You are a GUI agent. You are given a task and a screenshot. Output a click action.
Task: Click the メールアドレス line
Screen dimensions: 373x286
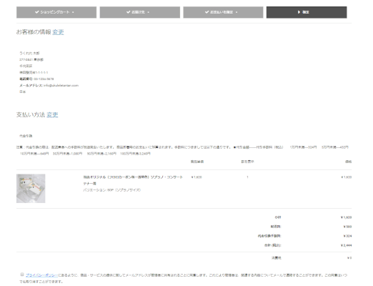point(49,85)
